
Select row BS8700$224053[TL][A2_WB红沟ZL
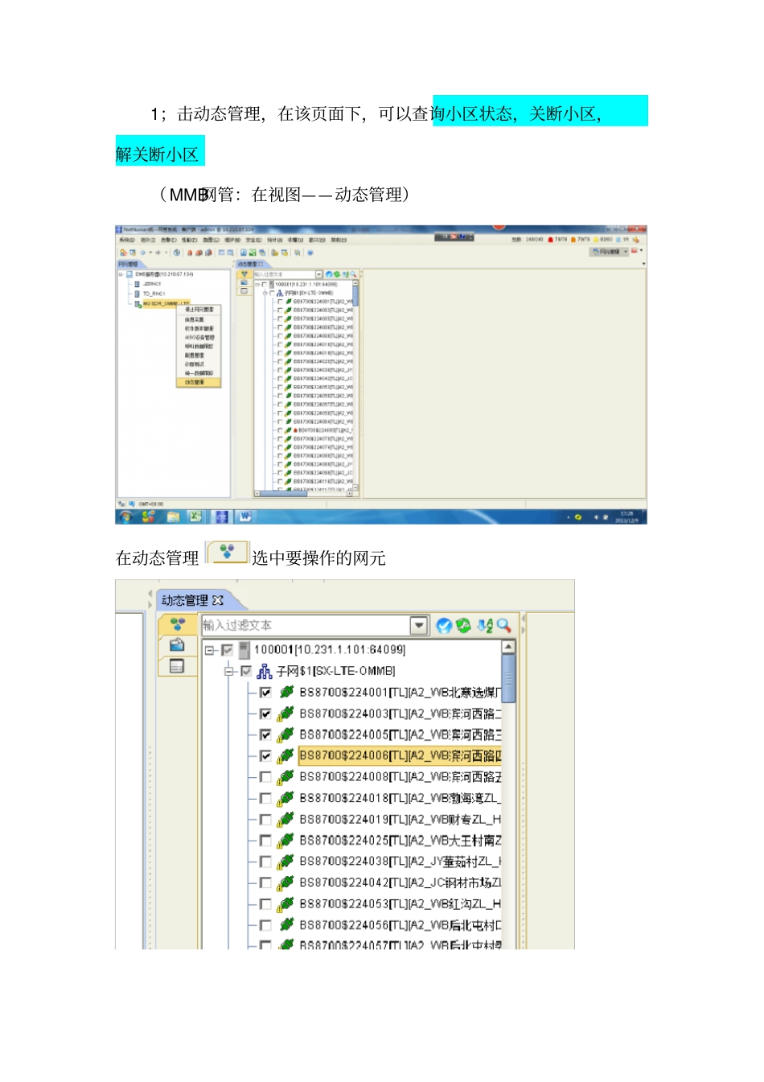400,903
